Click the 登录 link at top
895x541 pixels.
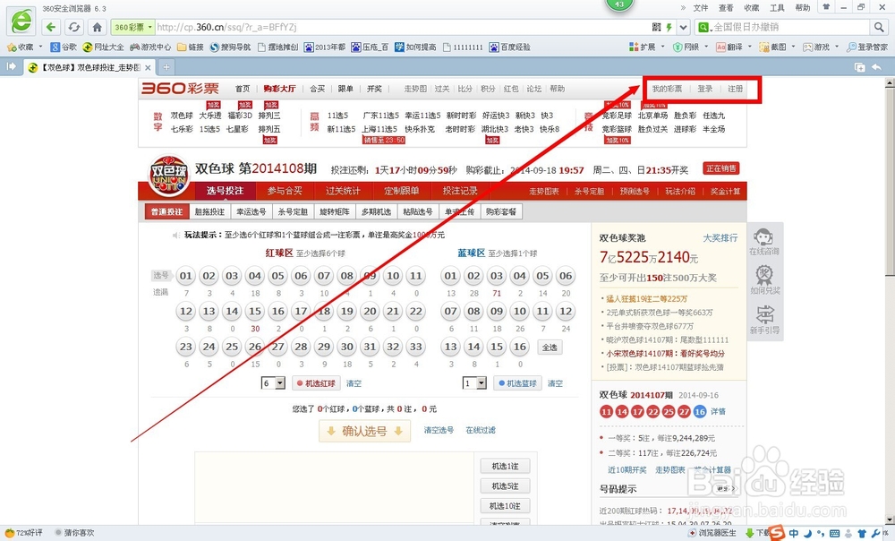pyautogui.click(x=705, y=89)
